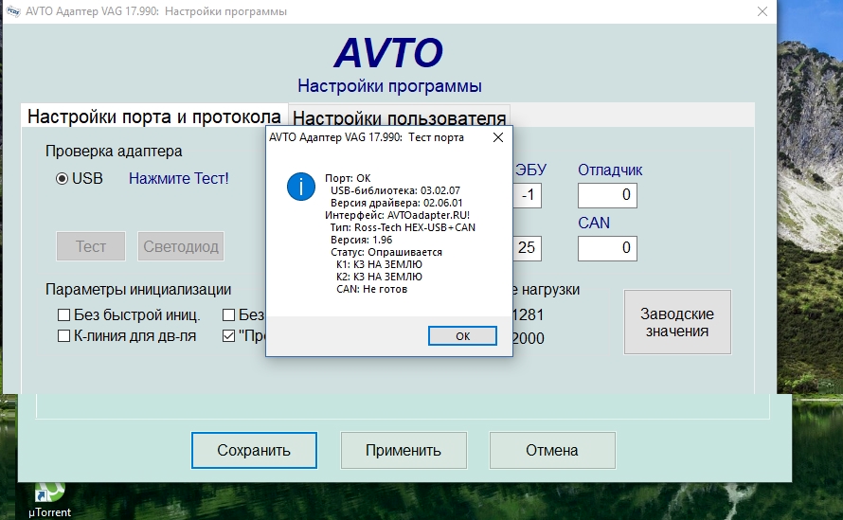Click USB-библиотека: 03.02.07 text
Viewport: 843px width, 520px height.
click(x=395, y=190)
